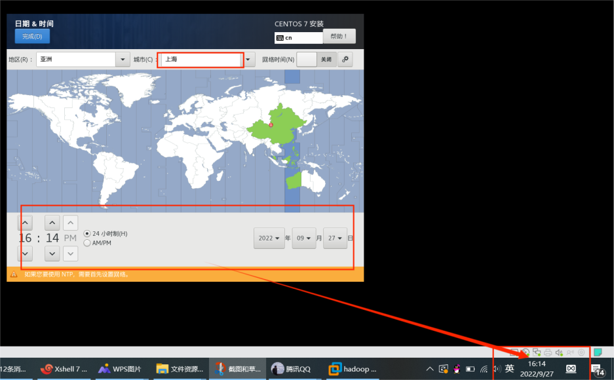Click the down arrow below PM

click(x=71, y=254)
